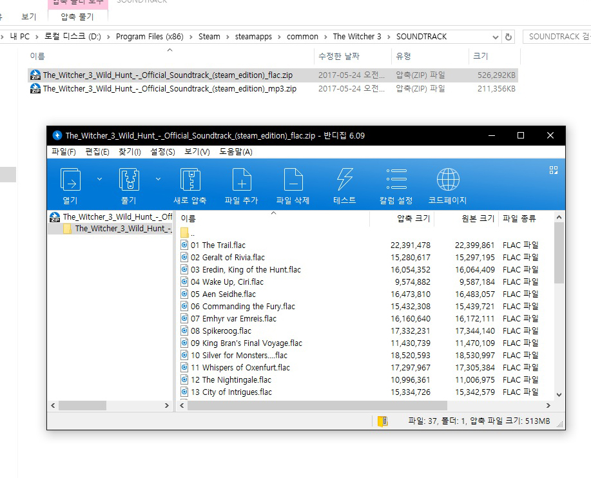
Task: Switch to the Extract (압축 풀기) ribbon tab in Explorer
Action: pos(77,17)
